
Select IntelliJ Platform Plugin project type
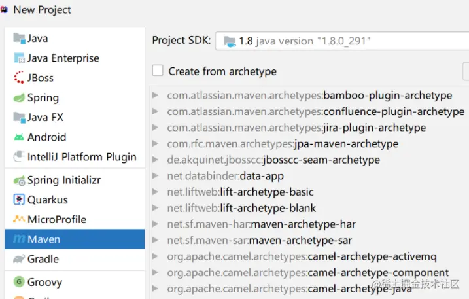(75, 157)
